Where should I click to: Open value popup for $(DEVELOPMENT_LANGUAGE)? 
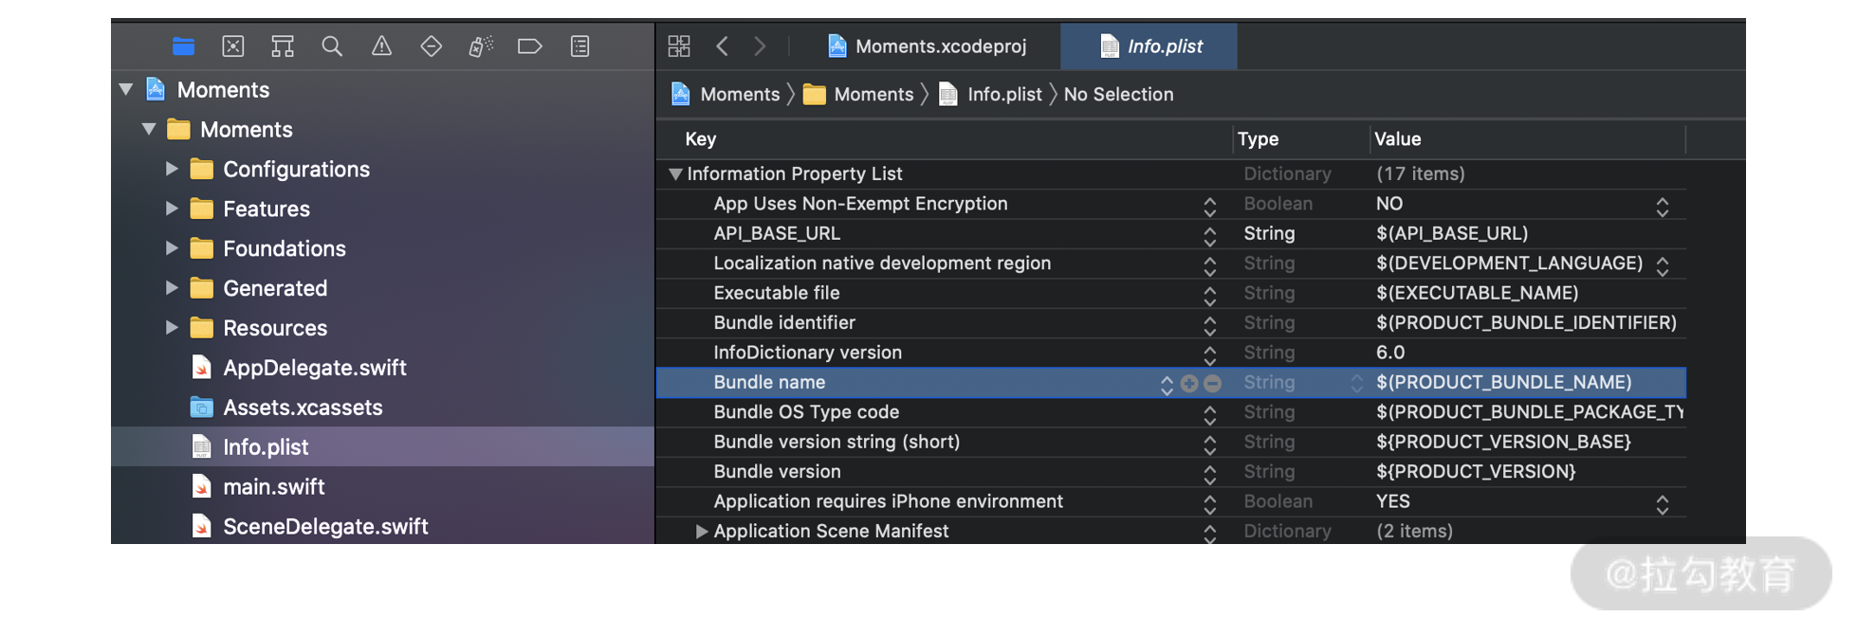pos(1663,265)
